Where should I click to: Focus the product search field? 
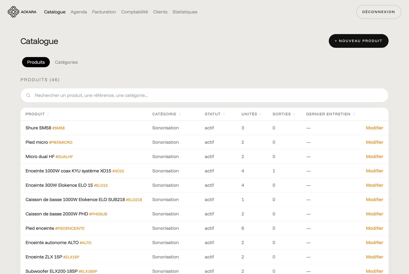[x=204, y=95]
